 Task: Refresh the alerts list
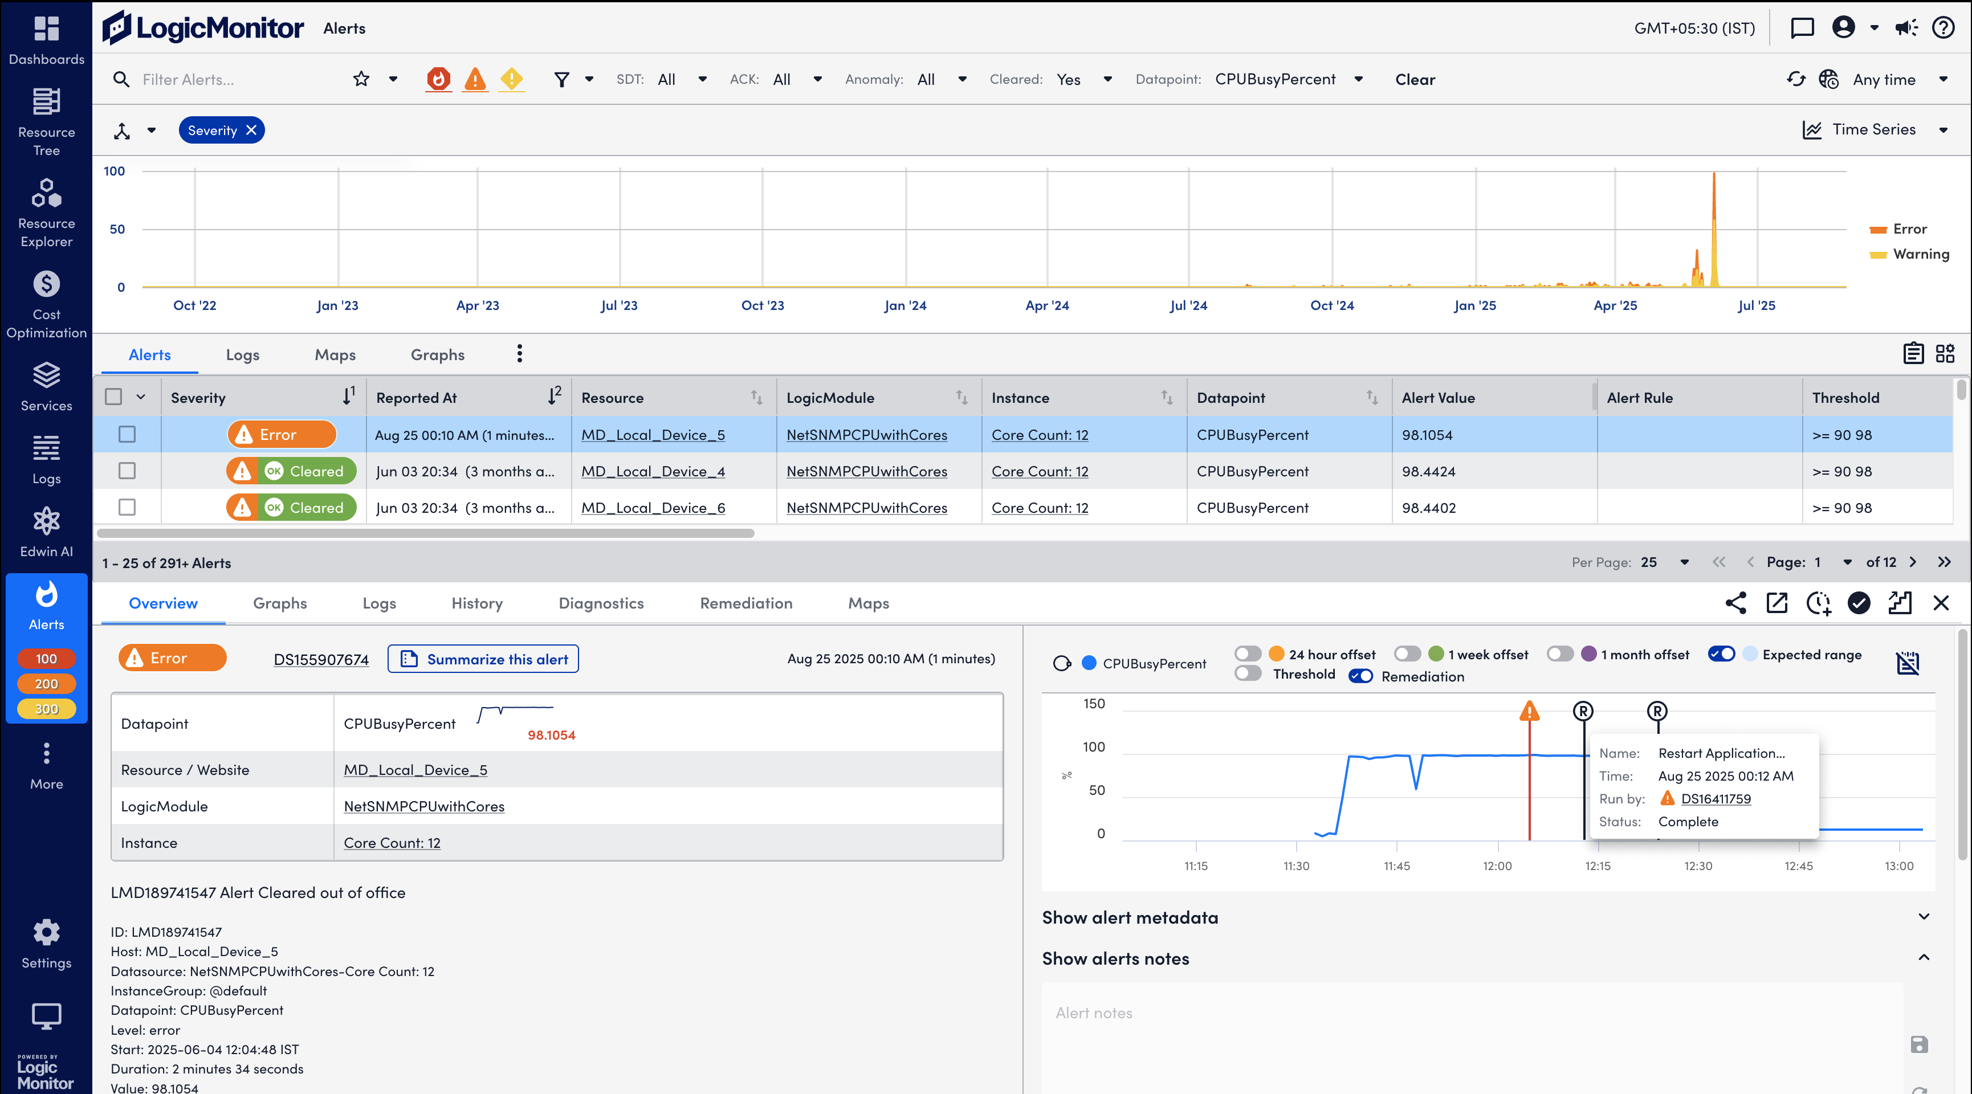(1796, 79)
